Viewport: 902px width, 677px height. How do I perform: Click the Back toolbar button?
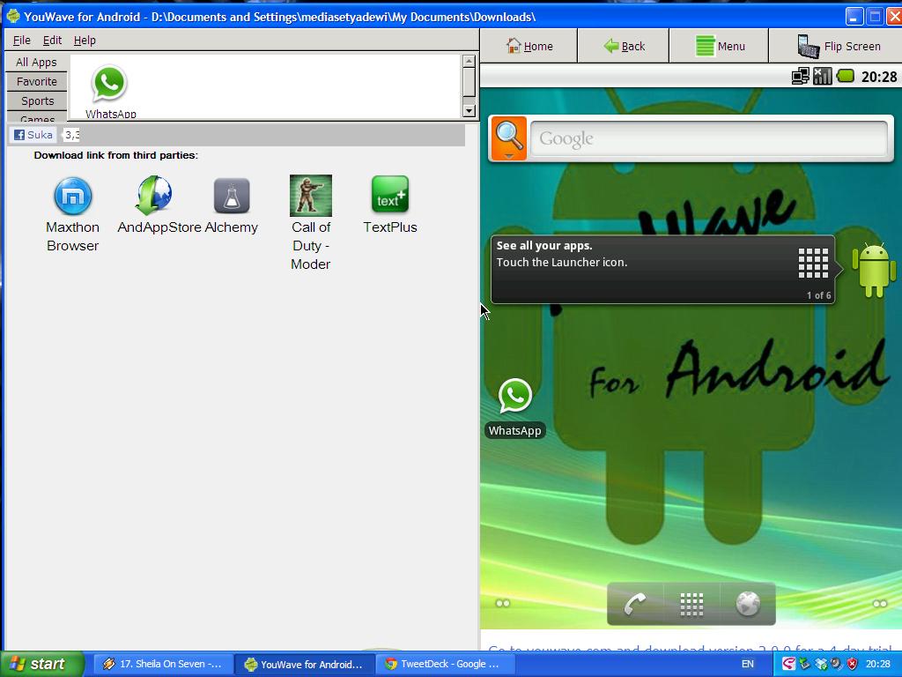(625, 46)
